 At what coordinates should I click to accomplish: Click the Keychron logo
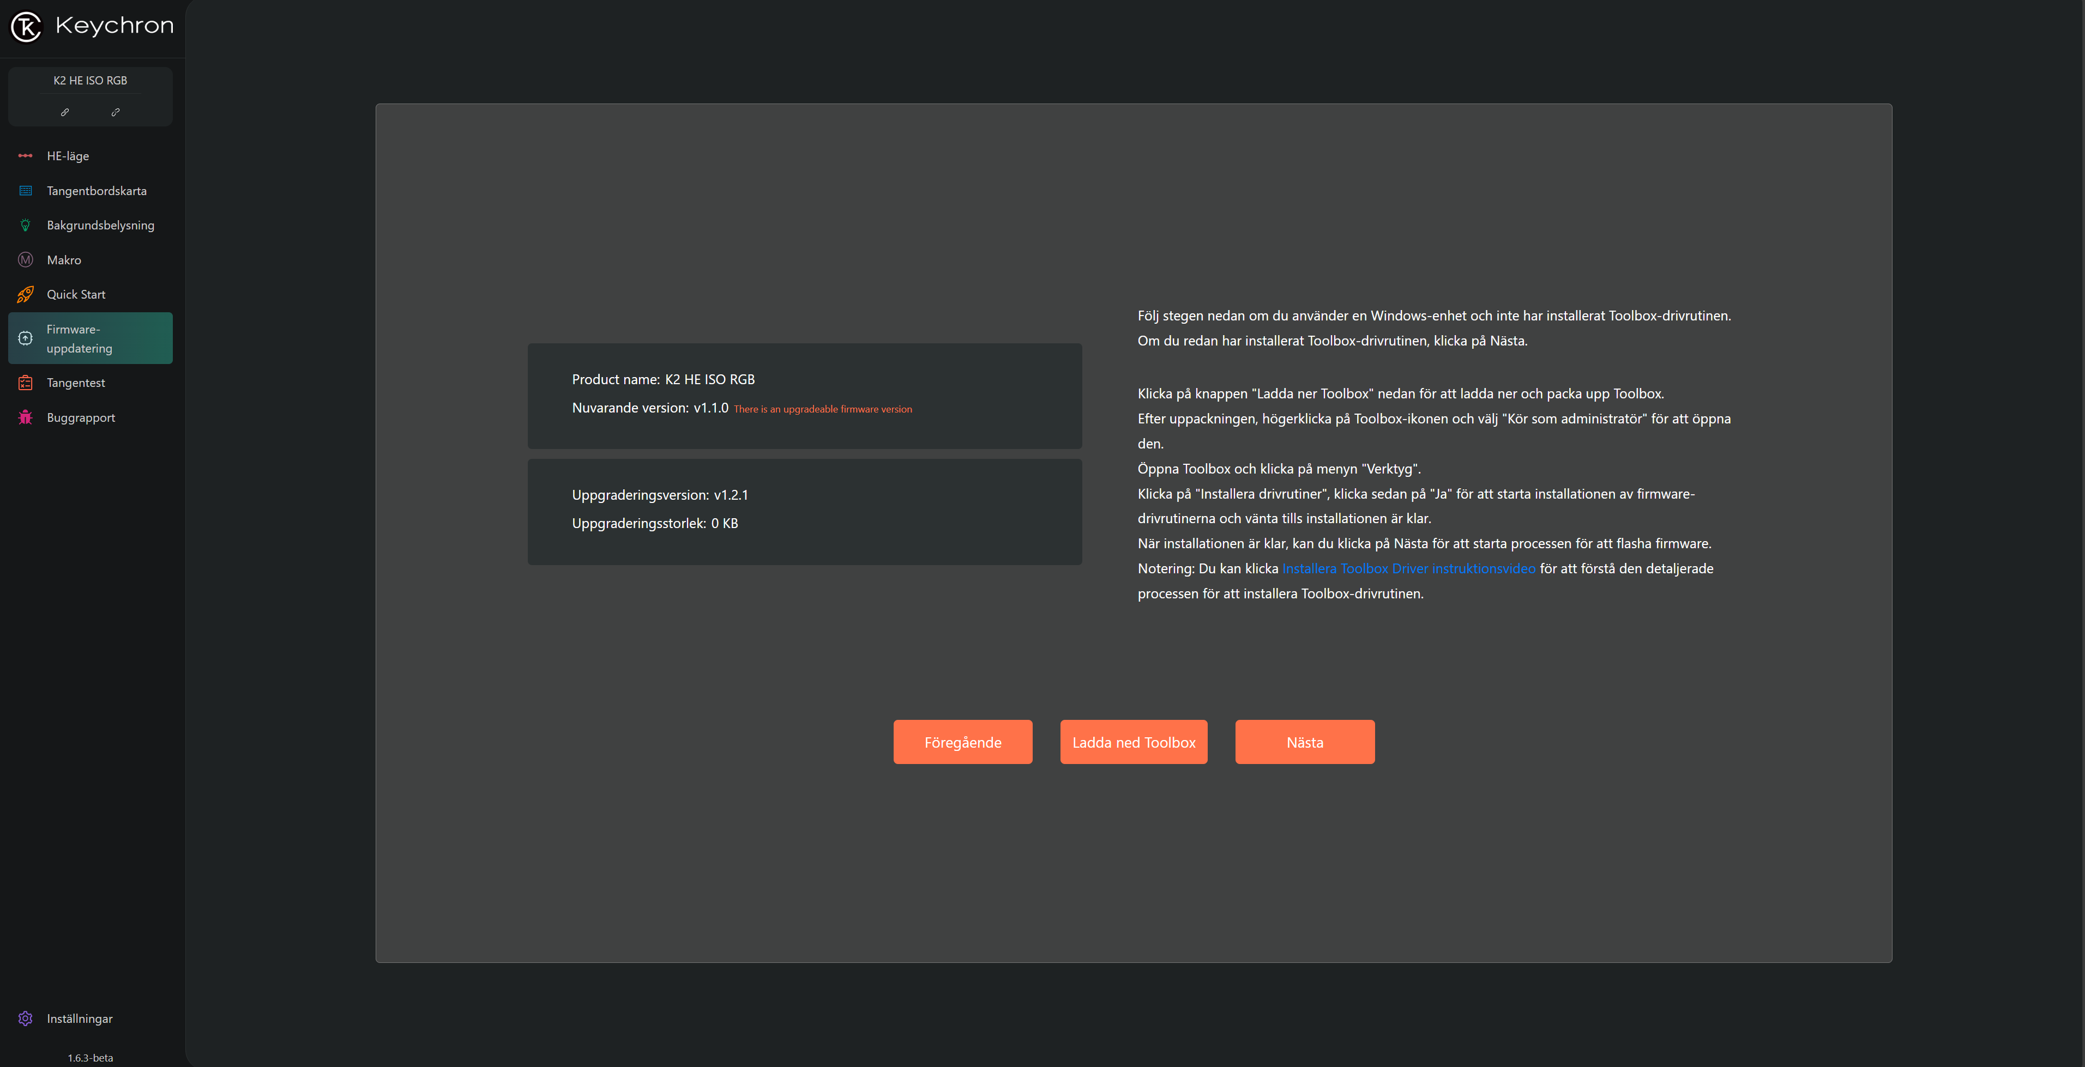click(x=26, y=26)
